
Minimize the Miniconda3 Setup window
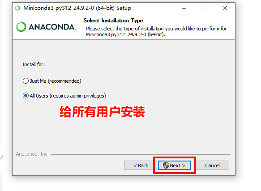click(184, 8)
